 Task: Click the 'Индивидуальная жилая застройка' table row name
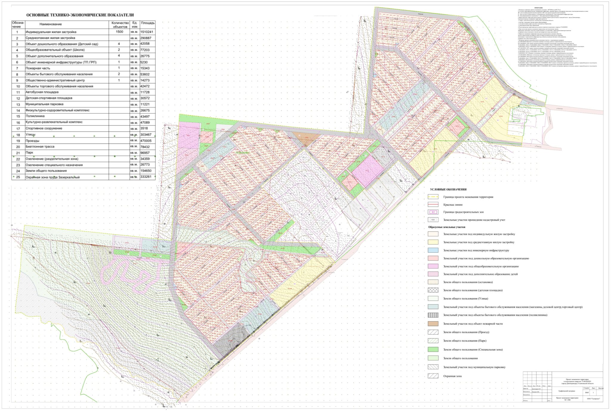coord(51,32)
